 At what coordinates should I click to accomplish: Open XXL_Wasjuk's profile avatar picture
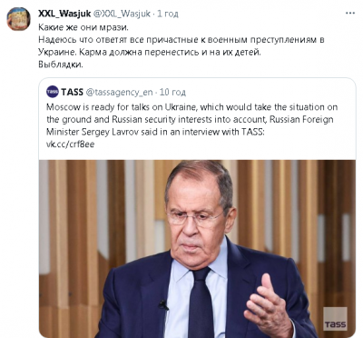click(18, 19)
